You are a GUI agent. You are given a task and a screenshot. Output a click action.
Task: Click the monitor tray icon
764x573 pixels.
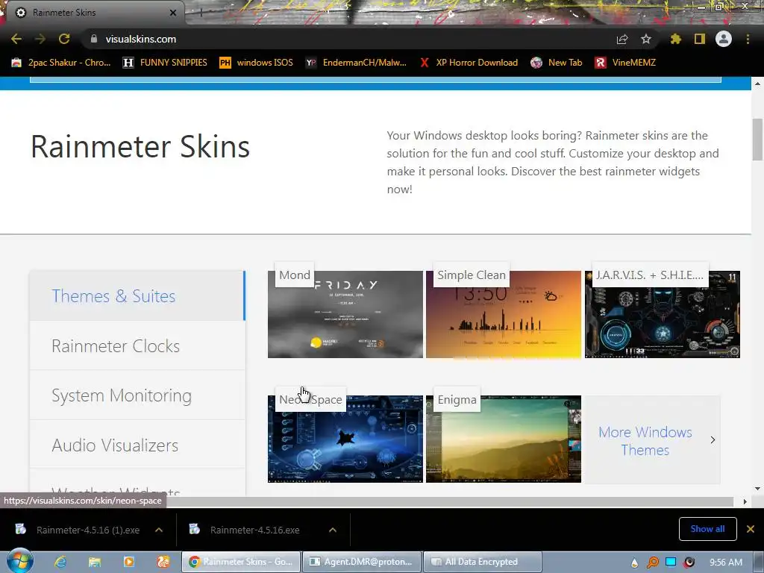[671, 562]
